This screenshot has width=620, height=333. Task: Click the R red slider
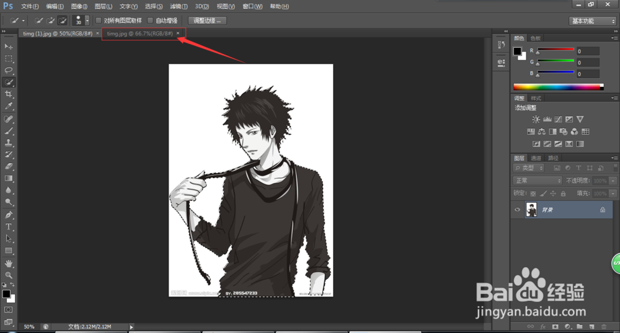click(x=556, y=50)
